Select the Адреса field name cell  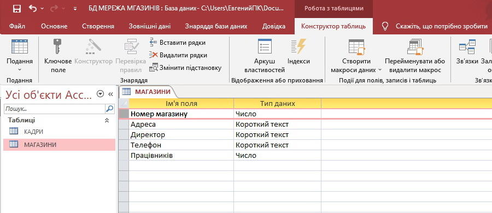coord(181,124)
